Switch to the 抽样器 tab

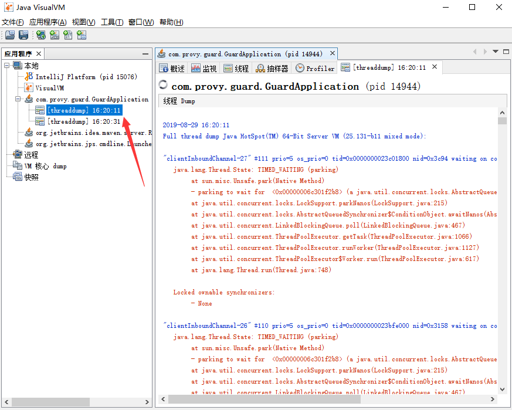click(x=272, y=68)
